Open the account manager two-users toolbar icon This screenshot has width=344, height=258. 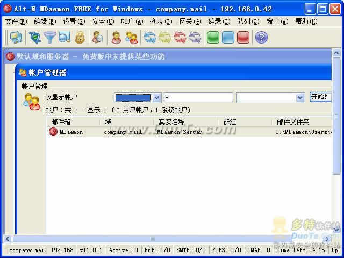[x=131, y=37]
